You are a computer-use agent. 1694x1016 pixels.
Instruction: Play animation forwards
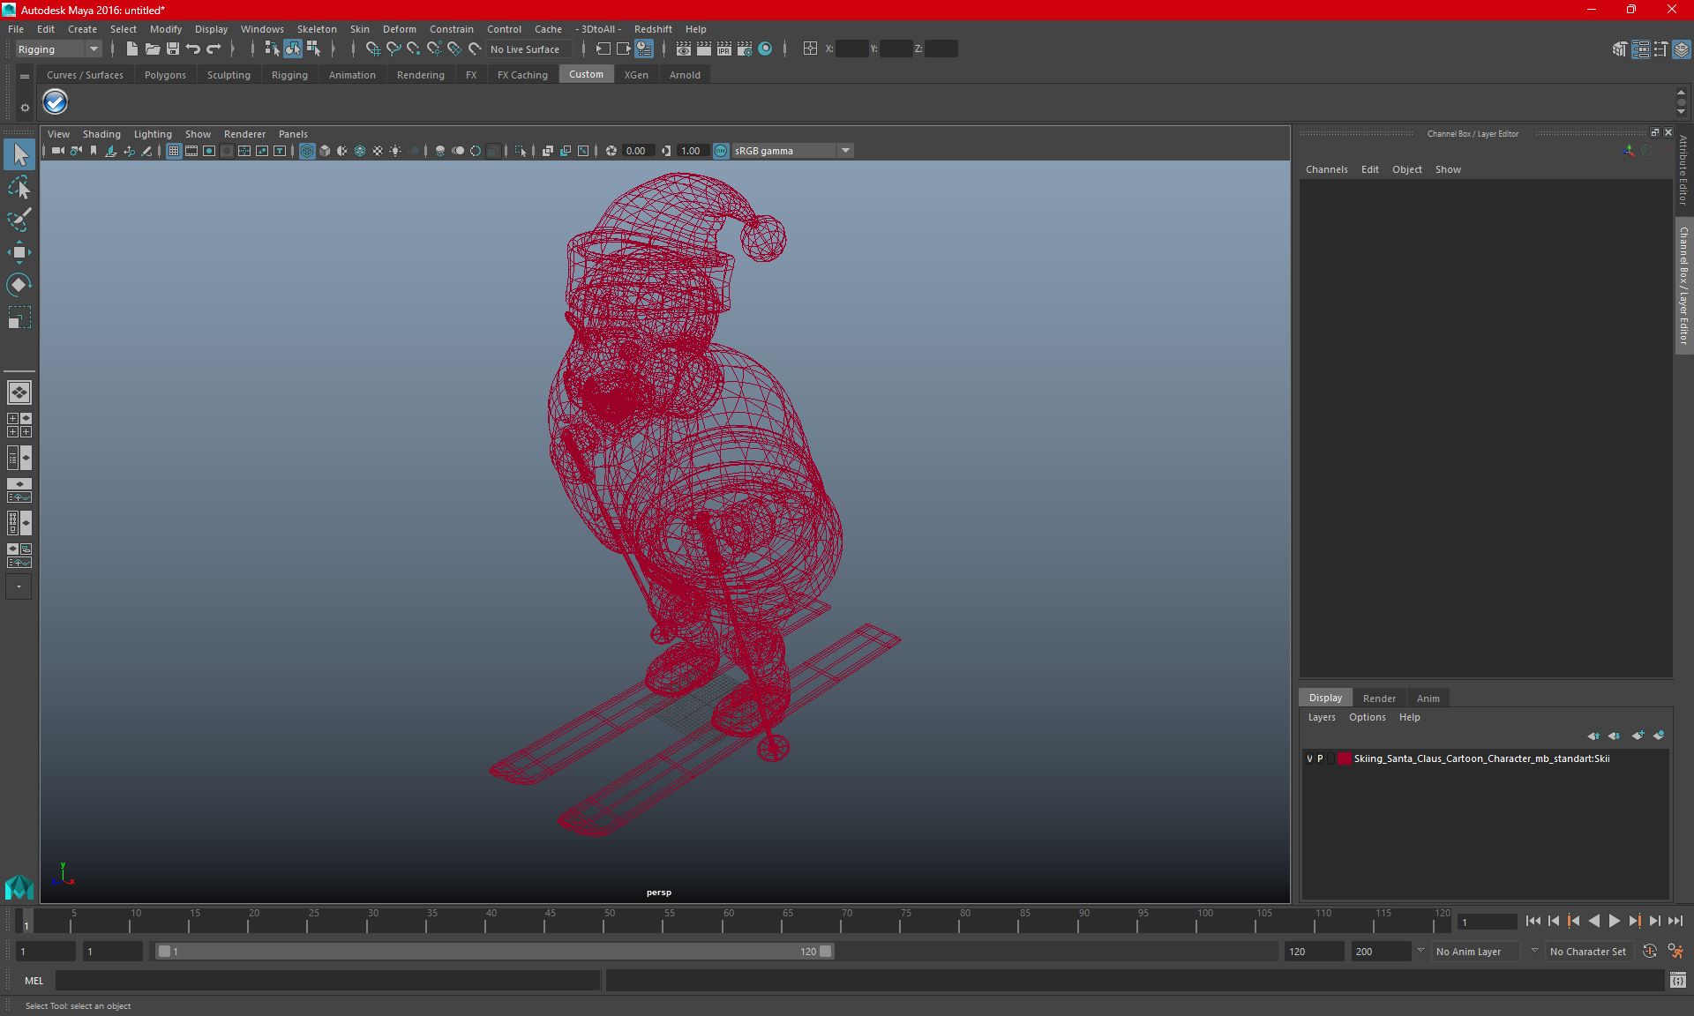tap(1614, 921)
